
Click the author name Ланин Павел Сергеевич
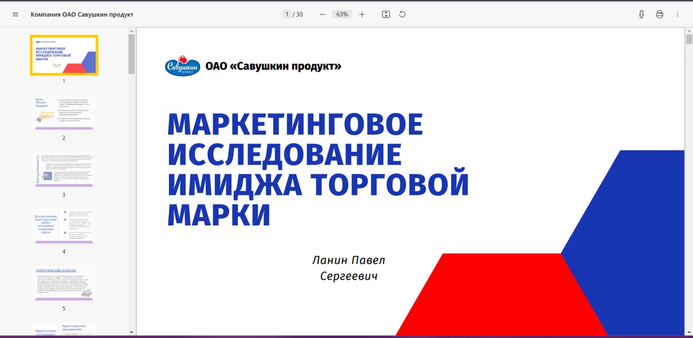point(349,268)
